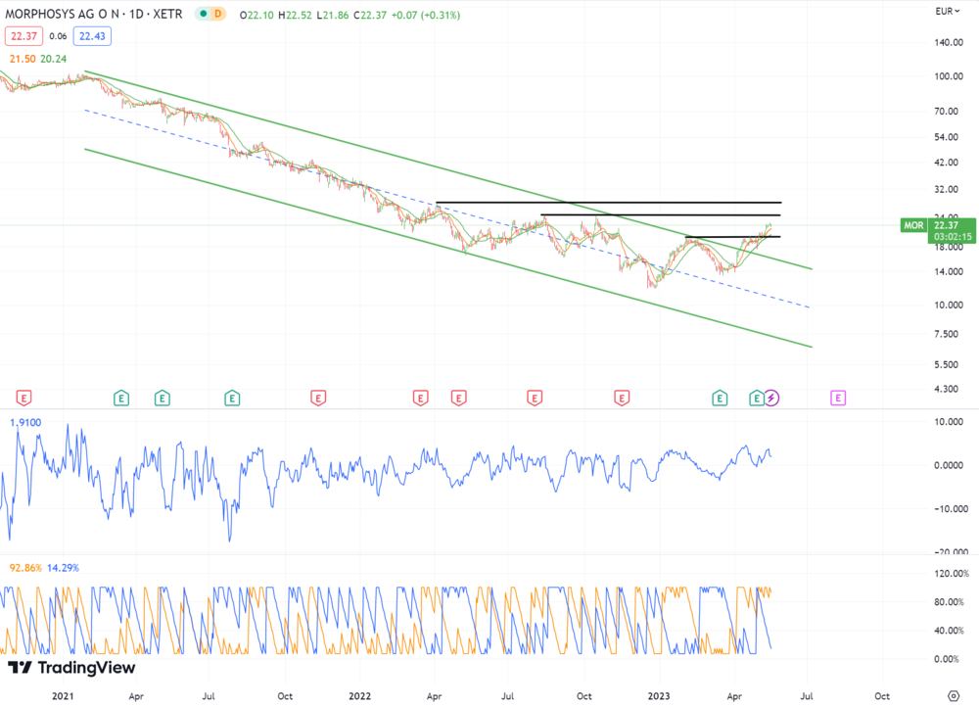This screenshot has height=706, width=979.
Task: Click the purple lightning event icon
Action: pos(771,398)
